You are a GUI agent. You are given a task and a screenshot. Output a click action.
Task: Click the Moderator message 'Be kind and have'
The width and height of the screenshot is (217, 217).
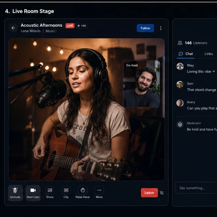point(202,129)
